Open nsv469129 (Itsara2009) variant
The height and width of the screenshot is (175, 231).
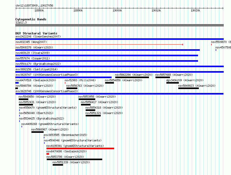coord(33,53)
